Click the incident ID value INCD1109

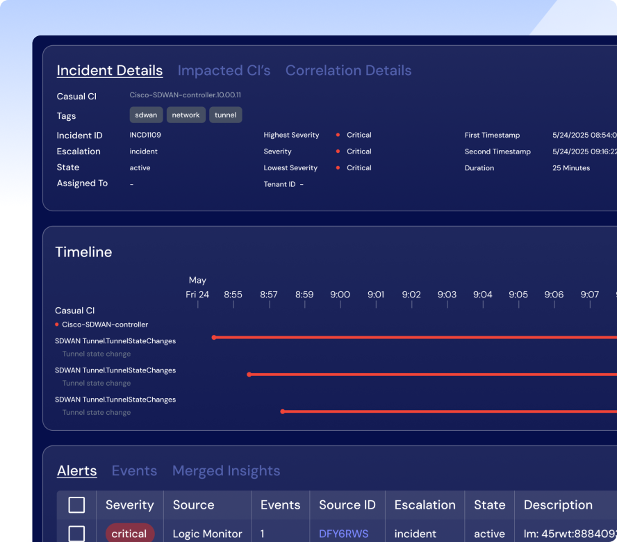[x=145, y=135]
